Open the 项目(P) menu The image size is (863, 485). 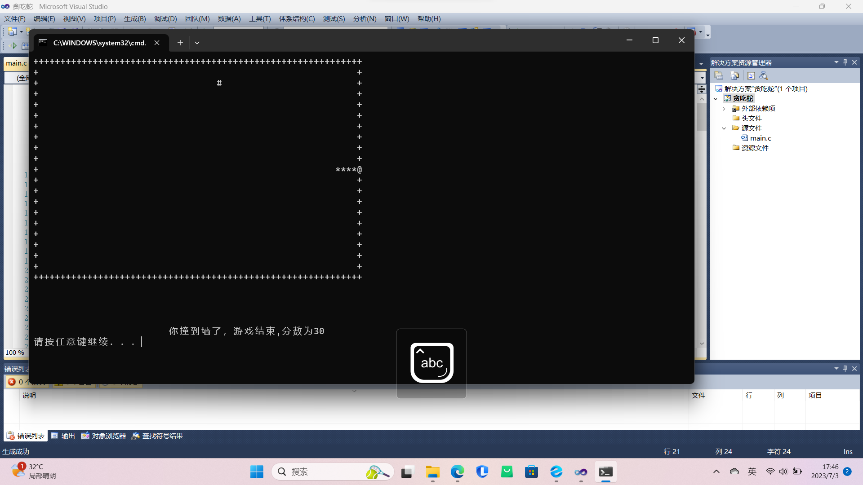pyautogui.click(x=105, y=18)
